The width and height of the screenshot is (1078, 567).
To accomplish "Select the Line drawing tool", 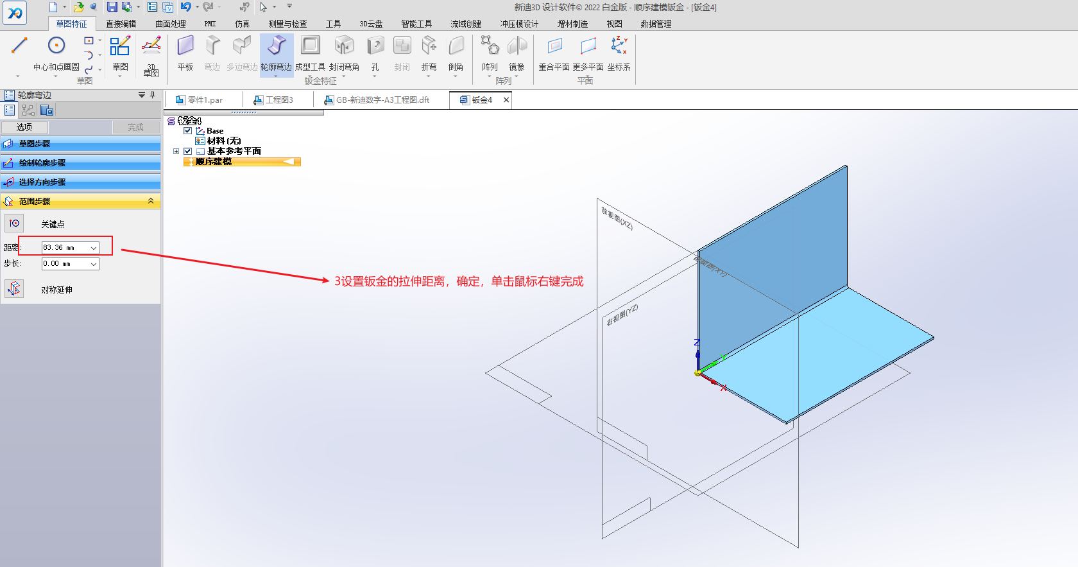I will point(19,45).
